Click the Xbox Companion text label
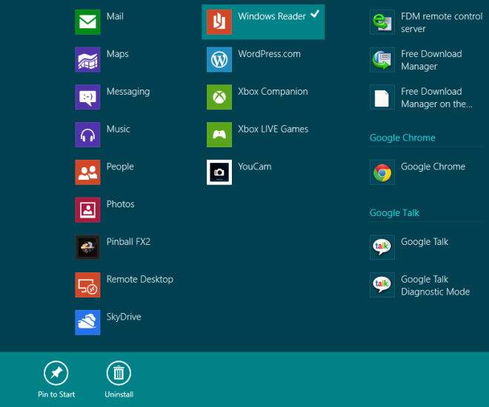The image size is (489, 407). [x=273, y=92]
